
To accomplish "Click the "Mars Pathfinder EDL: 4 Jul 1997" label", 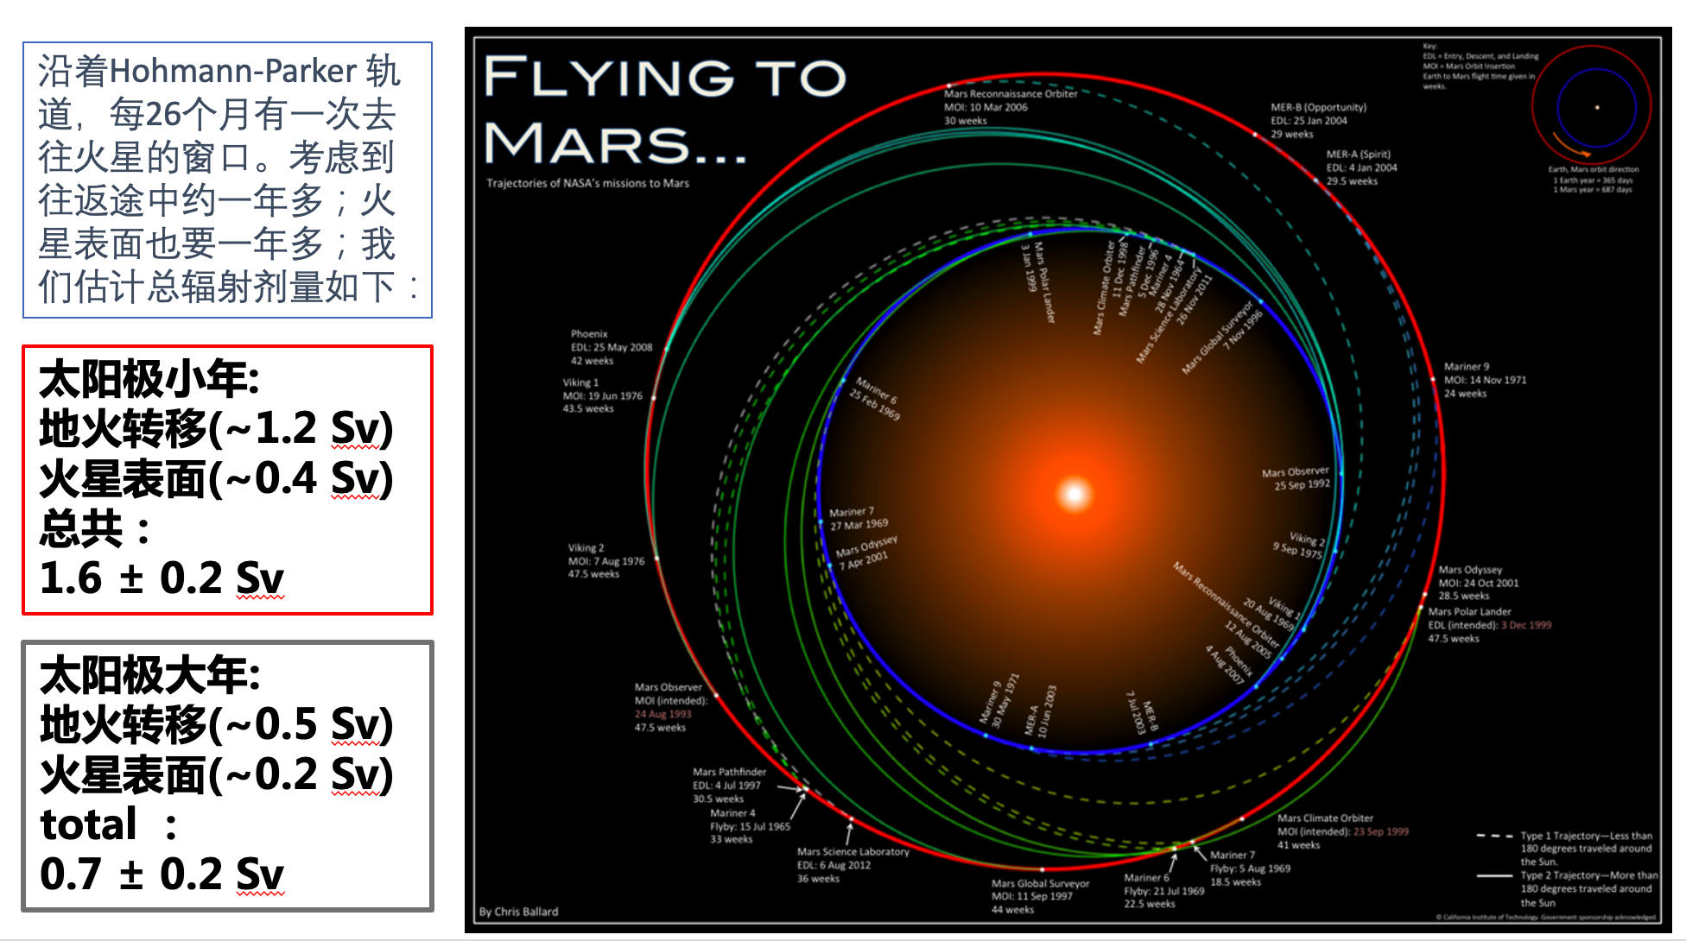I will coord(728,785).
